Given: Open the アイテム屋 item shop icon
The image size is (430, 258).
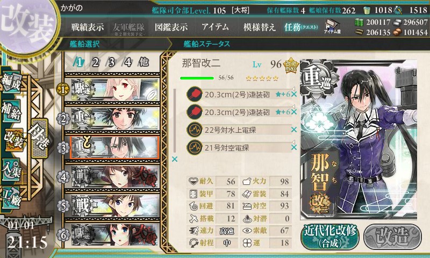Looking at the screenshot, I should click(332, 26).
